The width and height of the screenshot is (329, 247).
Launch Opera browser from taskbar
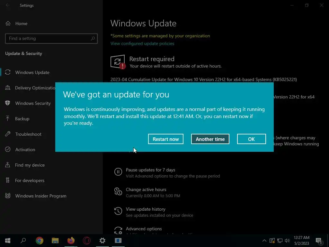coord(87,241)
